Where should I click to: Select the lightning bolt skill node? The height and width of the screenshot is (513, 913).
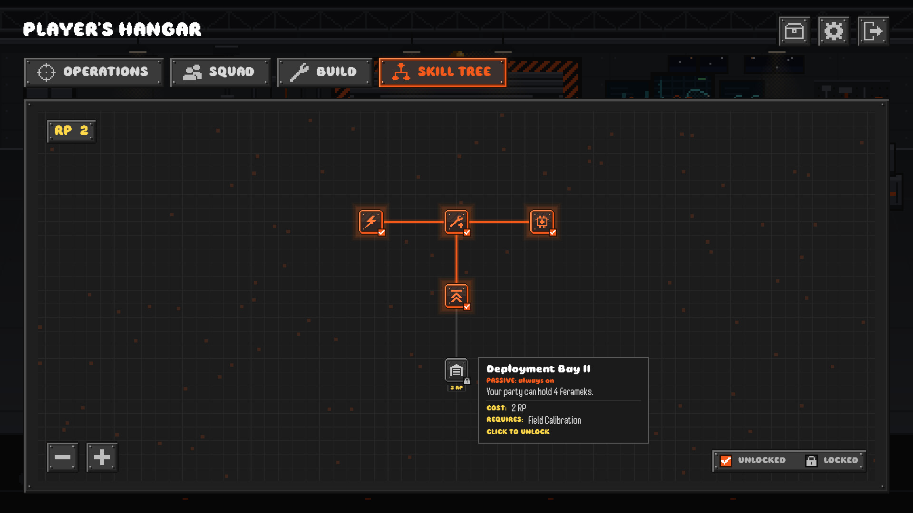tap(371, 222)
